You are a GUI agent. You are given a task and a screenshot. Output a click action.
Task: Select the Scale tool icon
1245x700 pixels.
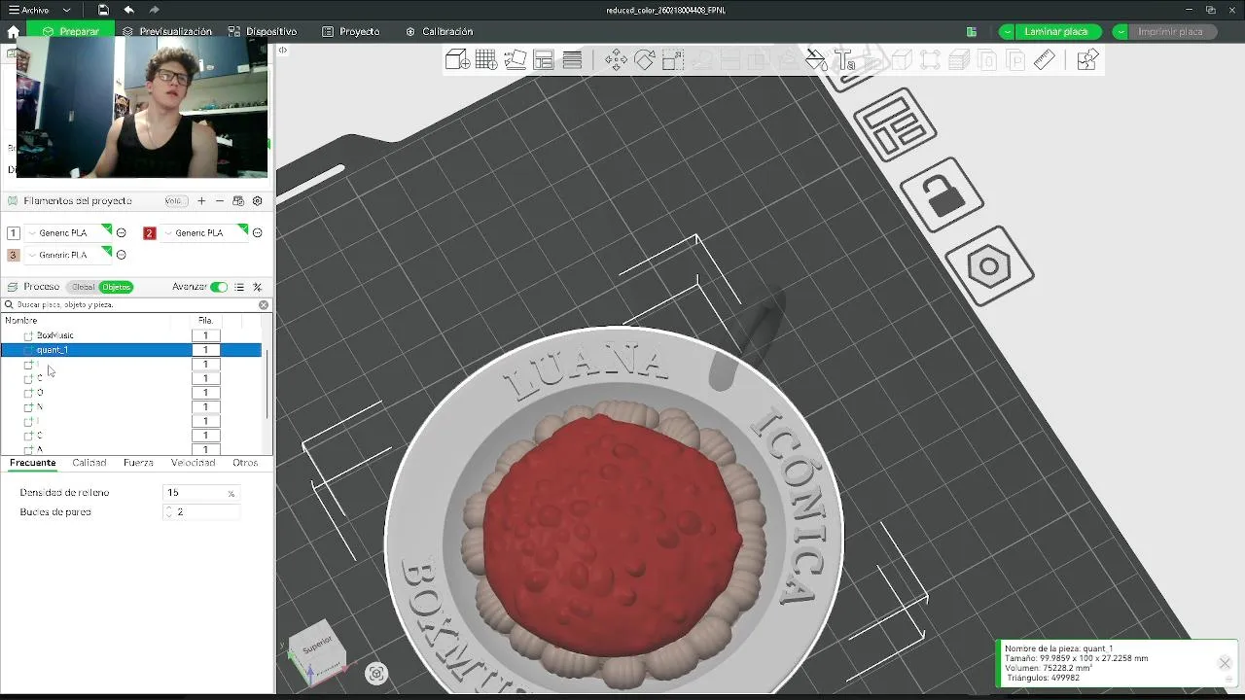[673, 60]
